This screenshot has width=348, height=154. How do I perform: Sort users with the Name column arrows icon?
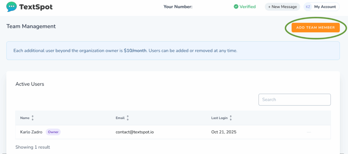tap(33, 118)
